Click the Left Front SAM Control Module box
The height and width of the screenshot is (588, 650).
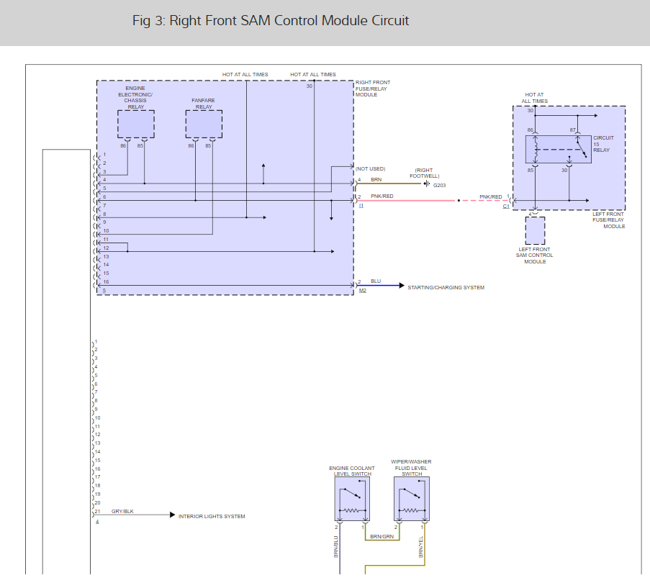[535, 230]
